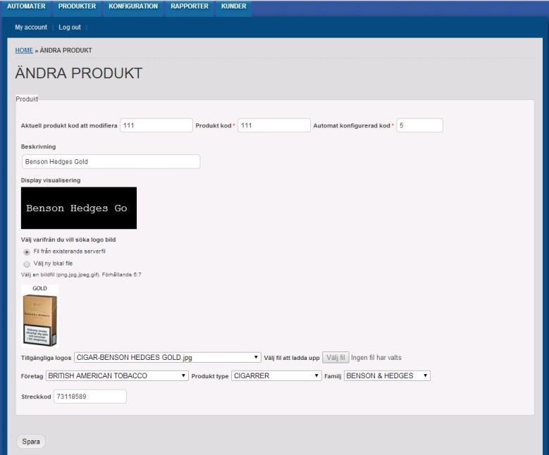Click the GOLD cigarette pack thumbnail
549x455 pixels.
[x=40, y=316]
